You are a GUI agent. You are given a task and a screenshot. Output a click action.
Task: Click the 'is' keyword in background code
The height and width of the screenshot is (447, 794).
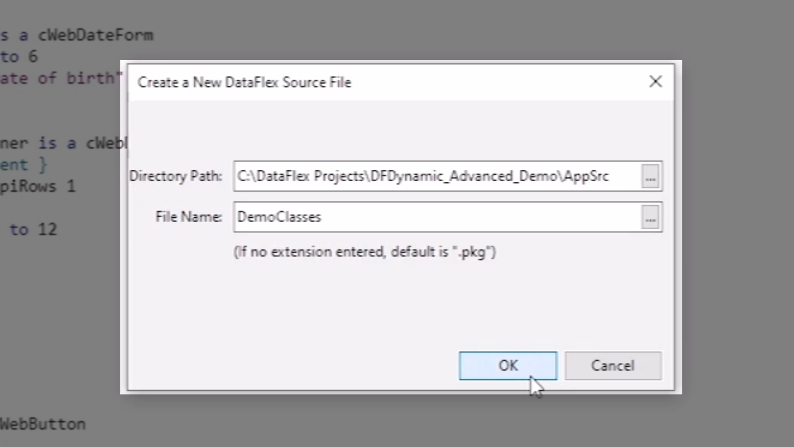(x=47, y=143)
